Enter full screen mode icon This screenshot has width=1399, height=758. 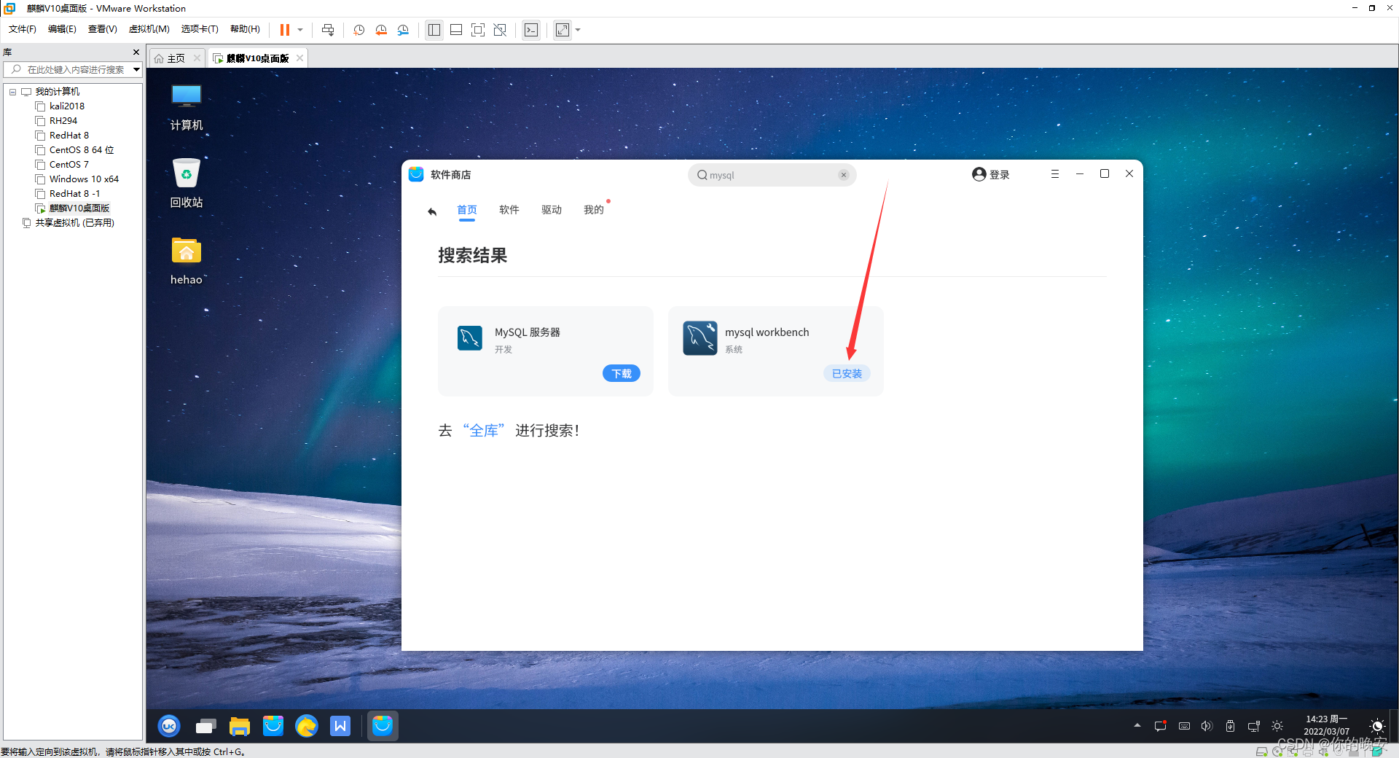click(x=478, y=30)
